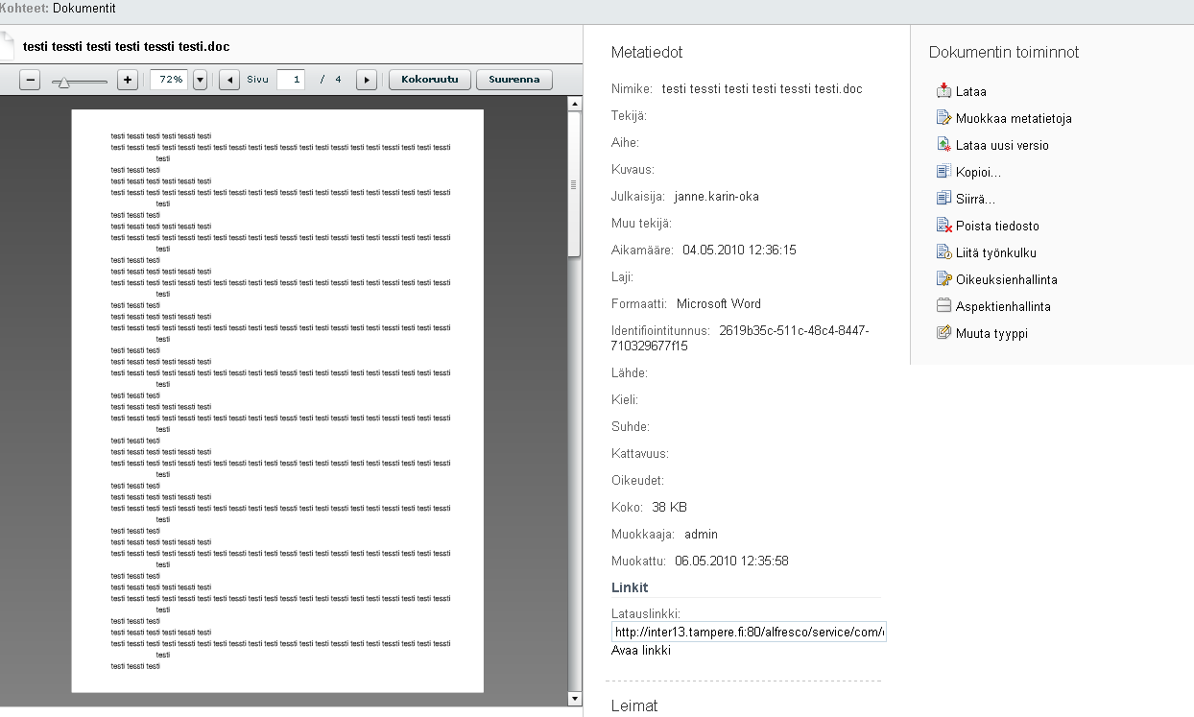This screenshot has height=717, width=1194.
Task: Click the Aspektienhallinta link
Action: click(1003, 307)
